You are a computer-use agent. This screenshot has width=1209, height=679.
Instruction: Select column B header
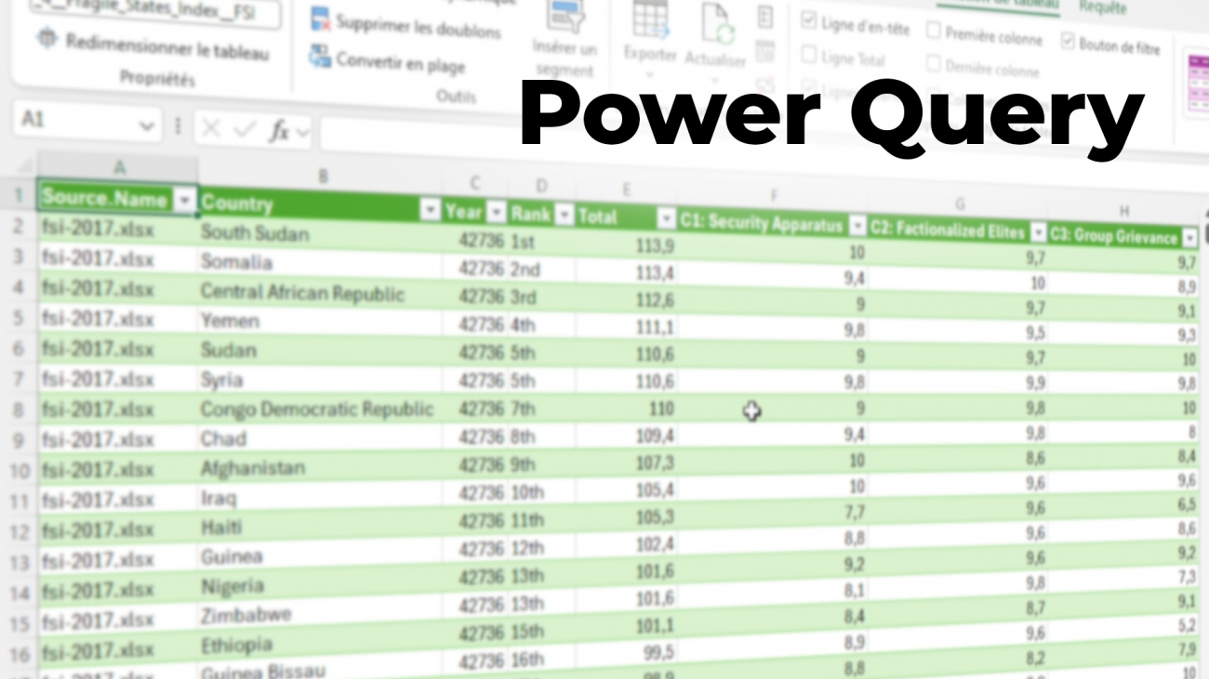tap(322, 175)
